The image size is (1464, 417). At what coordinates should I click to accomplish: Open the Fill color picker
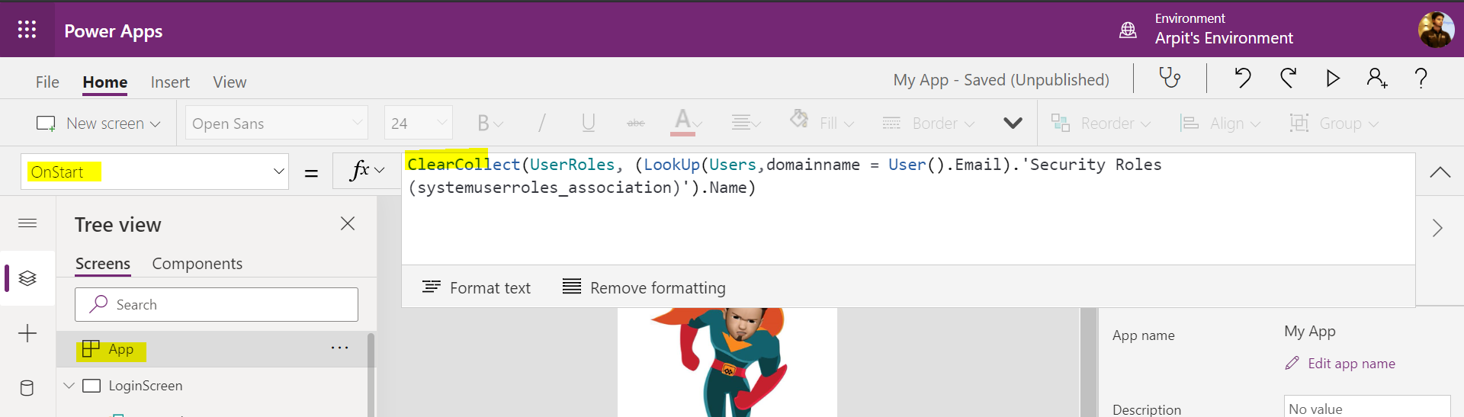coord(822,123)
